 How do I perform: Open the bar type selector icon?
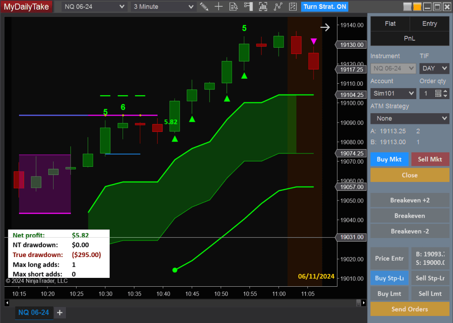click(263, 7)
